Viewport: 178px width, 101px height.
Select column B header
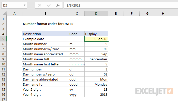tap(45, 13)
